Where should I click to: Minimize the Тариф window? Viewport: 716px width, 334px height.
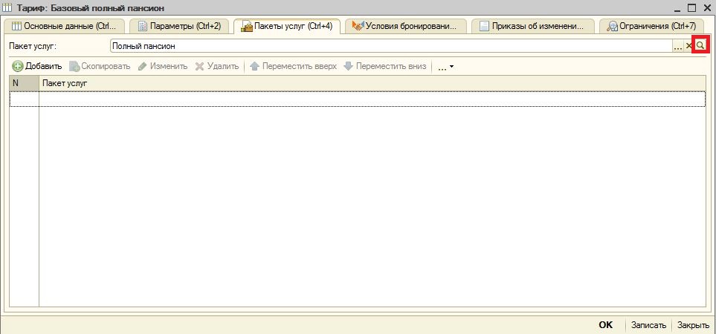677,8
